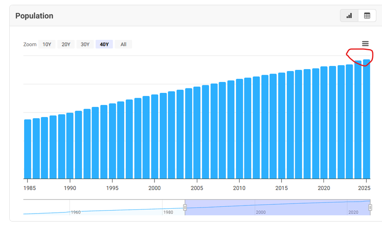
Task: Click the bar for year 2010
Action: pyautogui.click(x=239, y=129)
